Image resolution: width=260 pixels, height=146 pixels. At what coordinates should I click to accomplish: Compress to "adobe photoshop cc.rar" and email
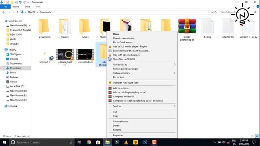click(138, 101)
